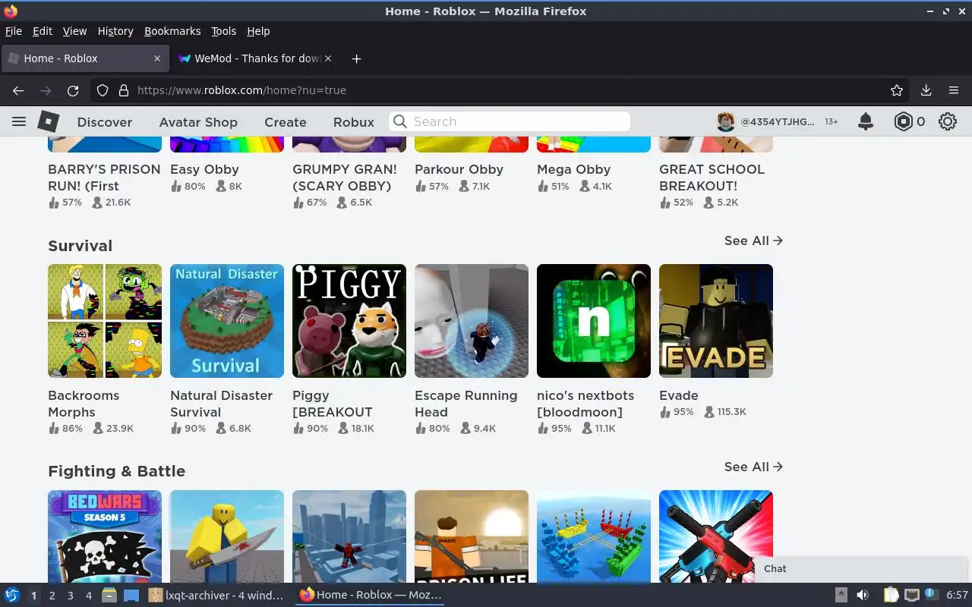Open the Backrooms Morphs thumbnail
Image resolution: width=972 pixels, height=607 pixels.
click(105, 321)
